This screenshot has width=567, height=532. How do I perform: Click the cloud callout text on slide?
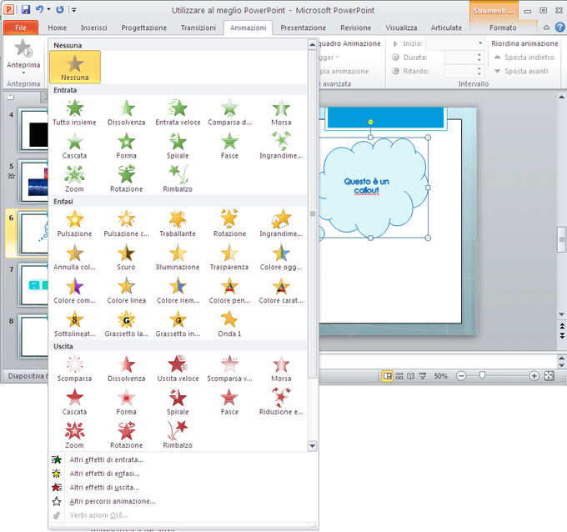366,186
